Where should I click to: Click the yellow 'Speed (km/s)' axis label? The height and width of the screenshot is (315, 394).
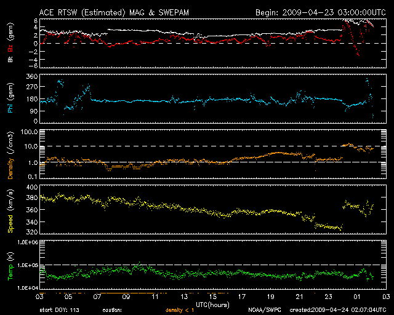[x=10, y=211]
